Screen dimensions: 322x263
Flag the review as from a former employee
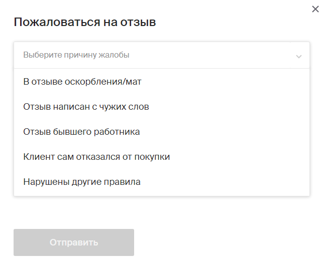coord(81,132)
